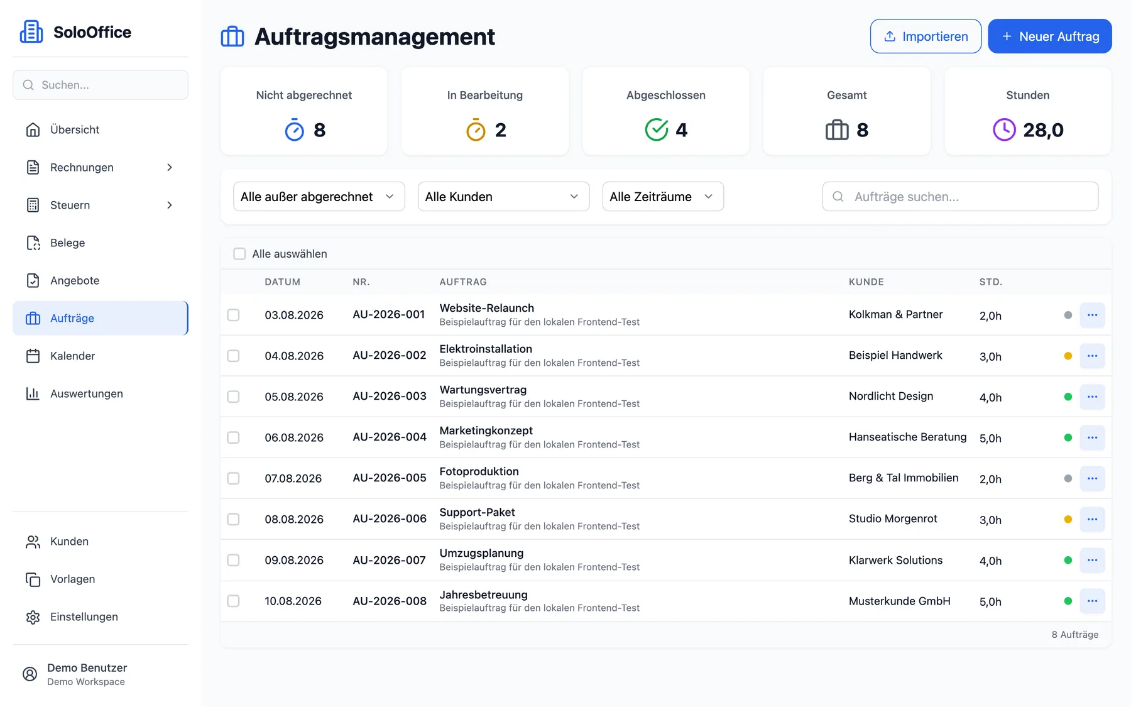This screenshot has width=1131, height=707.
Task: Check the Alle auswählen checkbox
Action: [239, 254]
